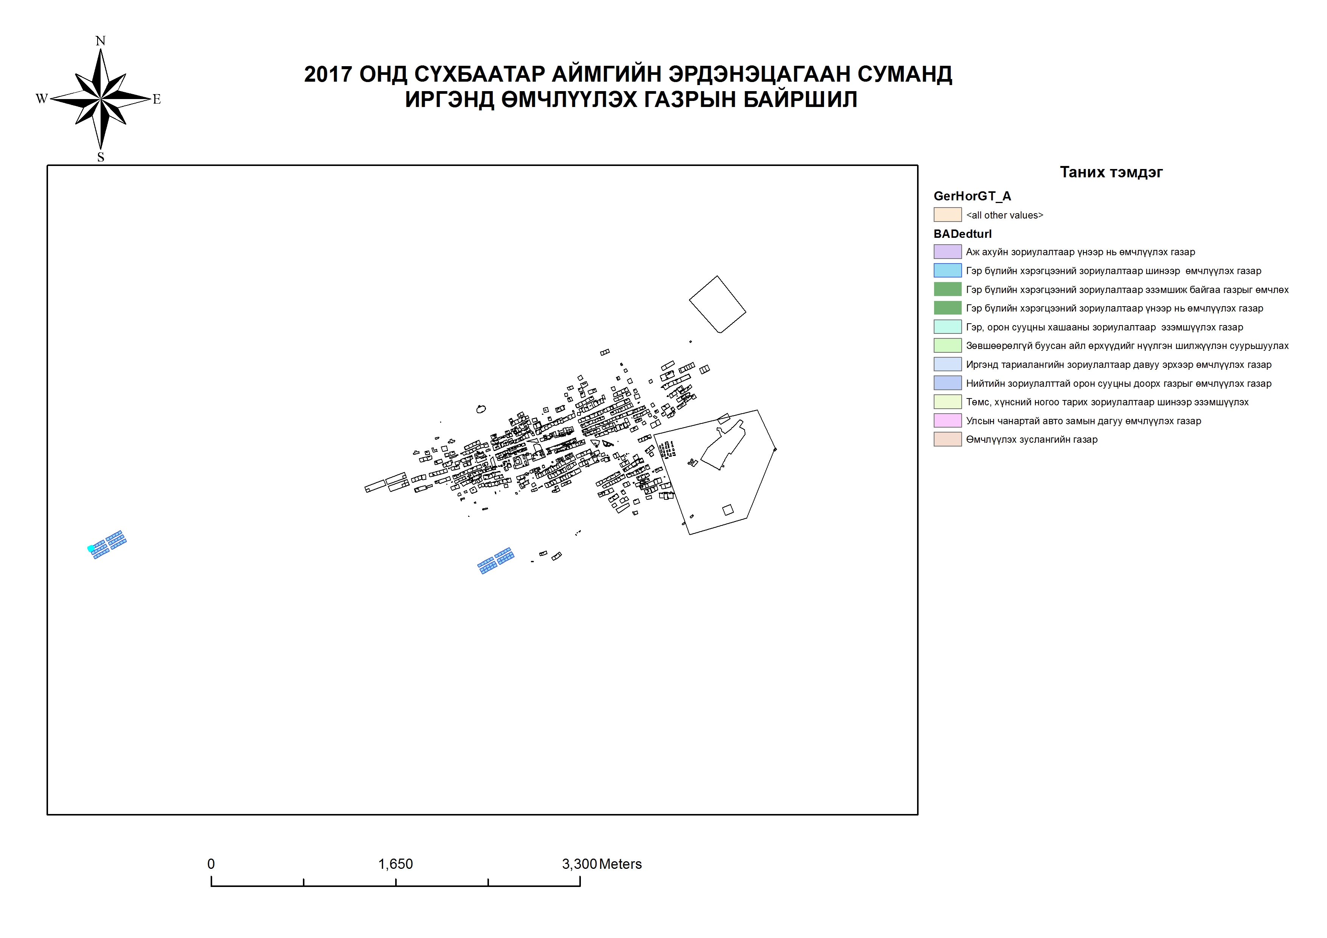
Task: Click the label 'Улсын чанартай авто замын дагуу өмчлүүлэх газар'
Action: pos(1083,421)
